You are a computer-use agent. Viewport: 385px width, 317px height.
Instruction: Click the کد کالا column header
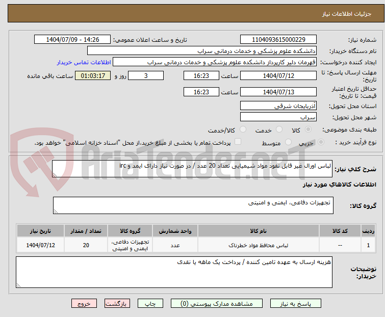340,231
